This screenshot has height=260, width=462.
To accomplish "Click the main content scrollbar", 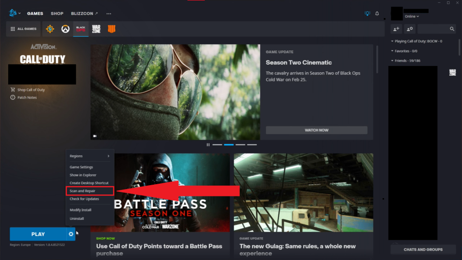I will pyautogui.click(x=377, y=60).
